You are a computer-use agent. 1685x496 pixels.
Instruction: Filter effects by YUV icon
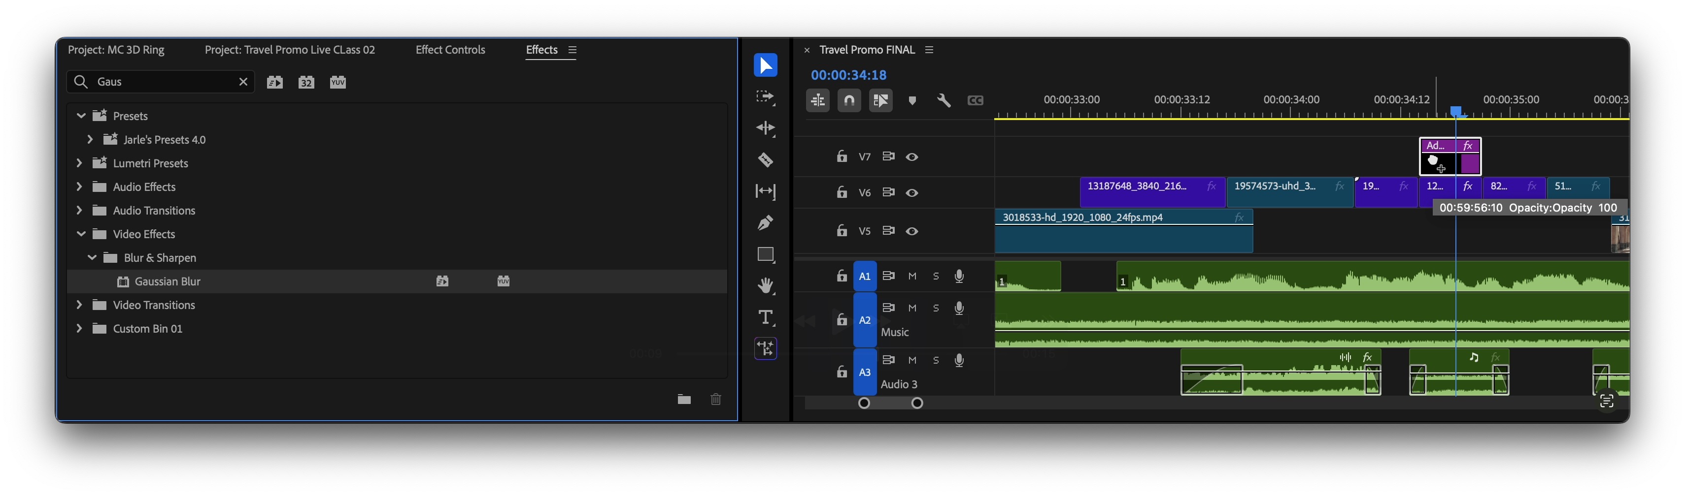click(337, 82)
